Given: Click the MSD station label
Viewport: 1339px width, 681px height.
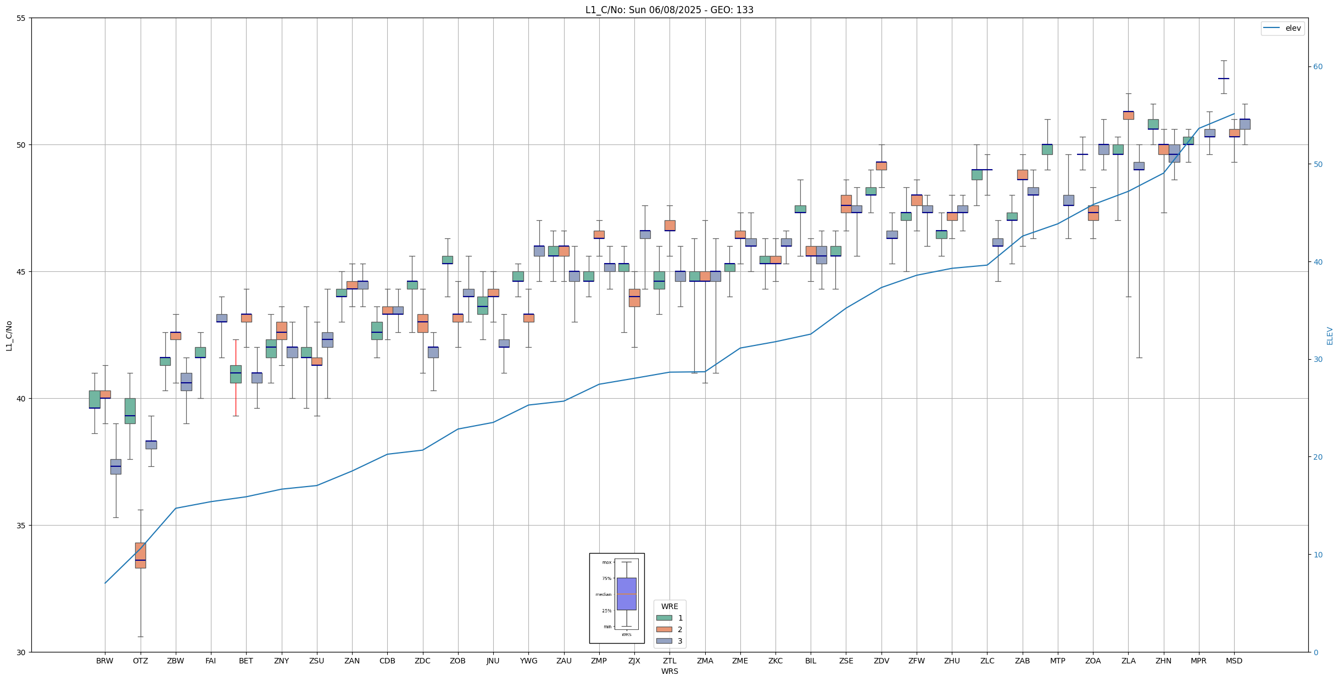Looking at the screenshot, I should click(1234, 661).
